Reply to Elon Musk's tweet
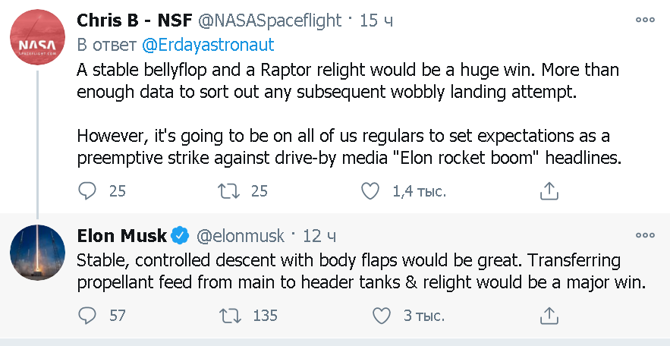670x346 pixels. point(89,314)
